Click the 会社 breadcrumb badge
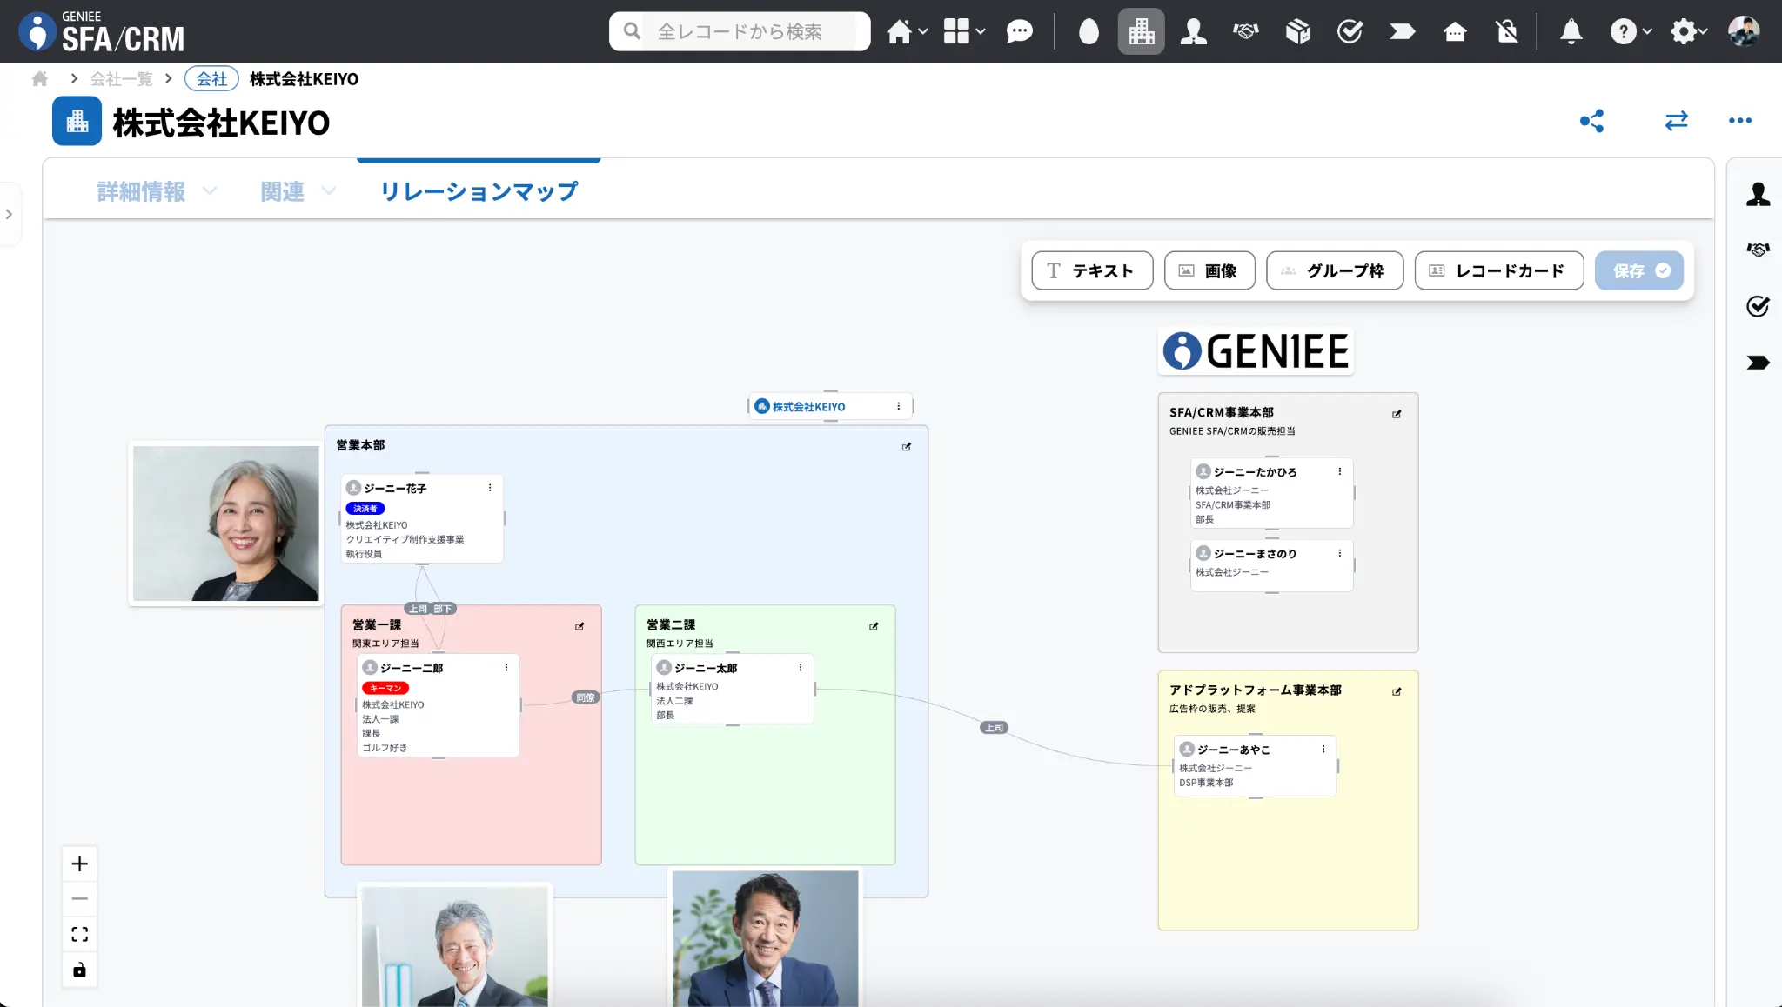The image size is (1782, 1007). (211, 79)
